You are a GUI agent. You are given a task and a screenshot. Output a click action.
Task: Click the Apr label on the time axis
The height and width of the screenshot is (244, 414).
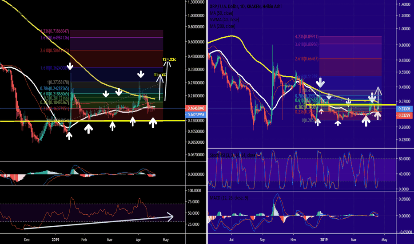click(138, 240)
